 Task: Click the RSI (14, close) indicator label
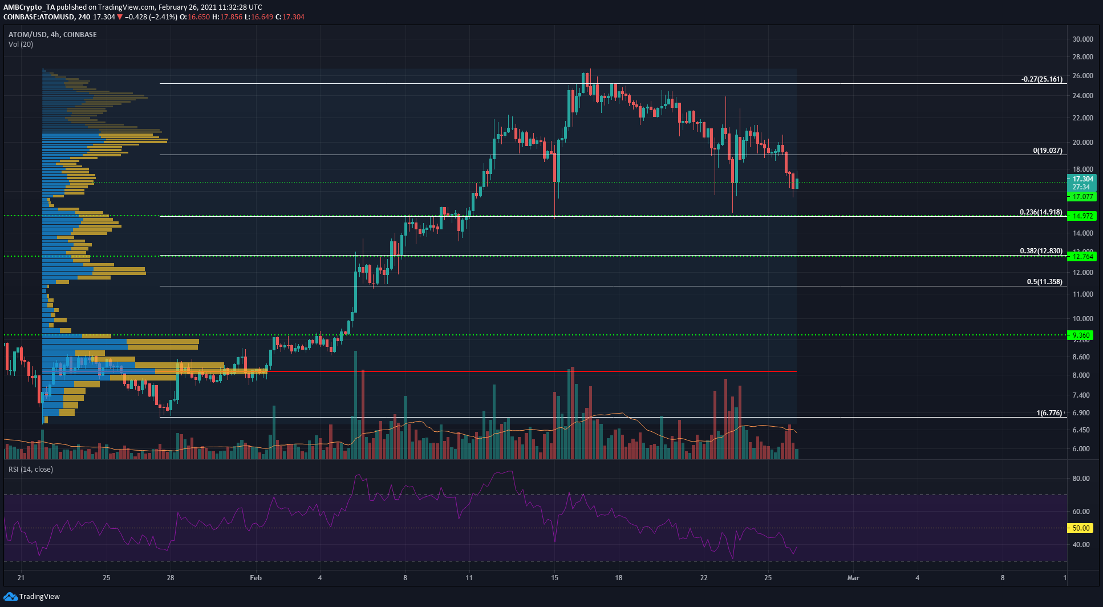tap(31, 470)
